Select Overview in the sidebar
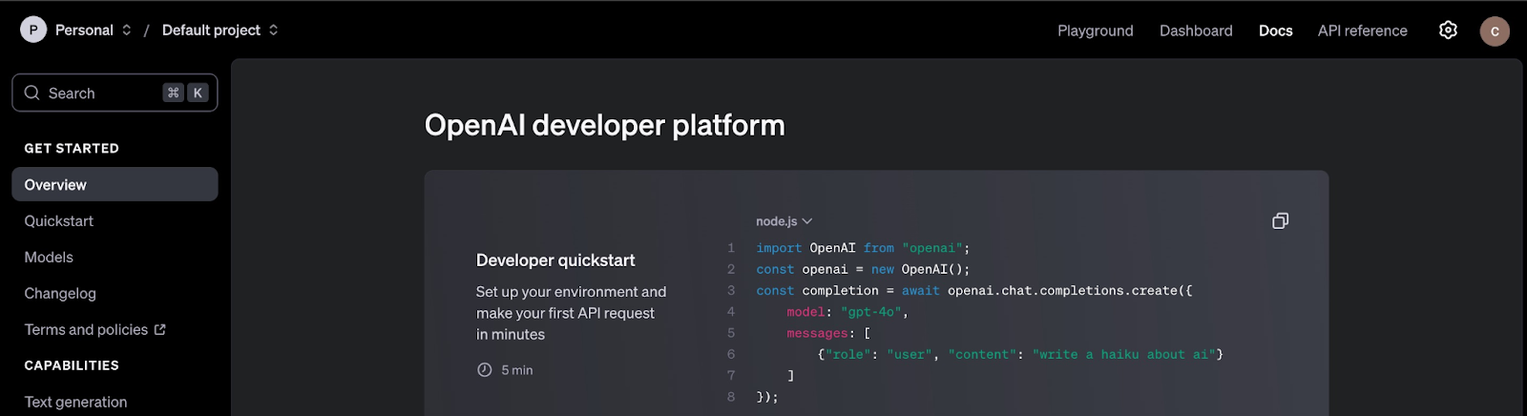The image size is (1527, 416). point(115,184)
